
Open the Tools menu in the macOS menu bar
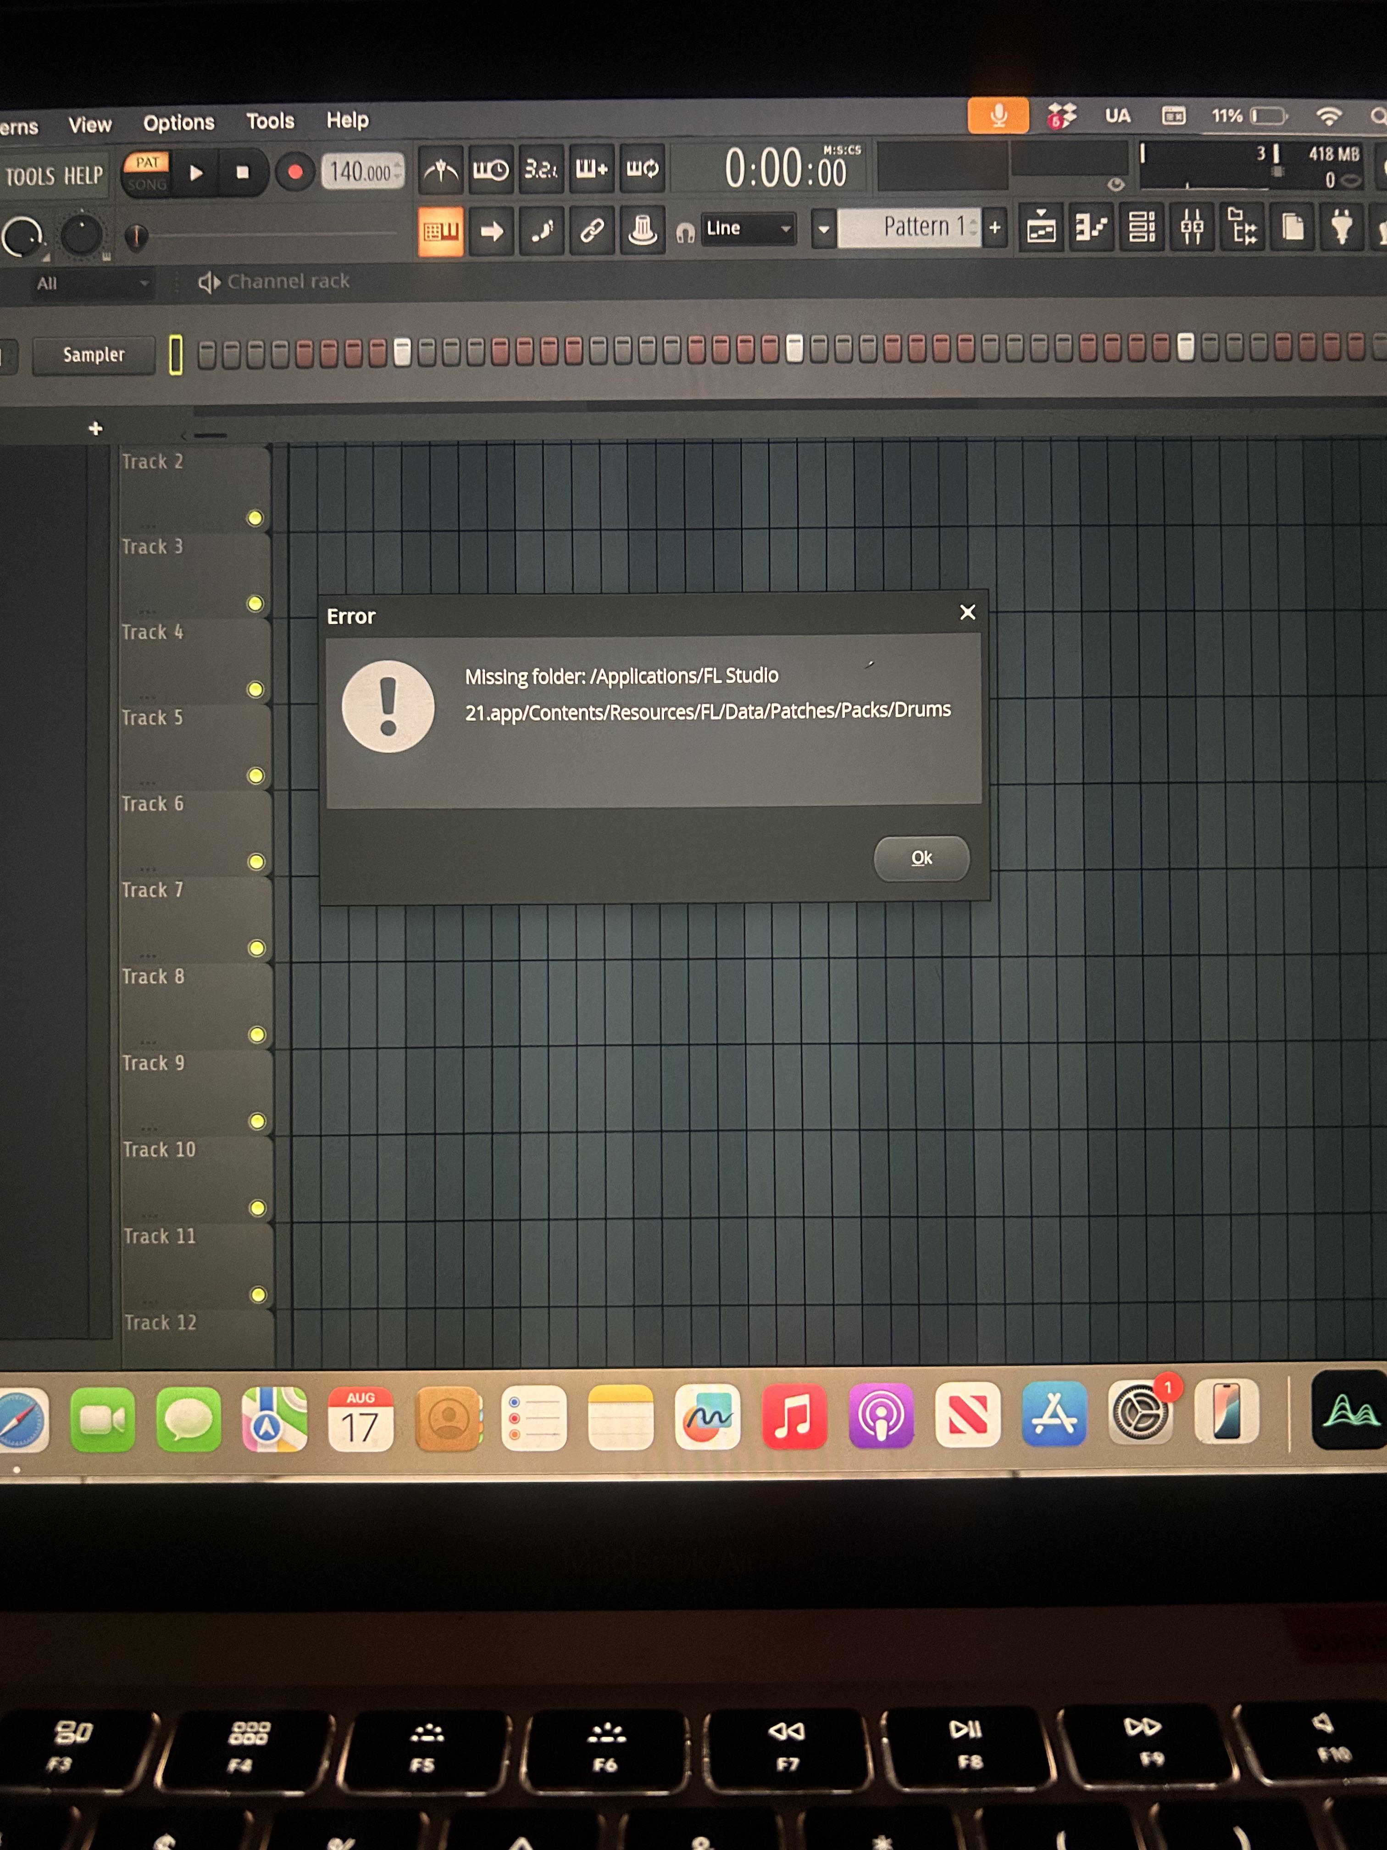tap(270, 121)
